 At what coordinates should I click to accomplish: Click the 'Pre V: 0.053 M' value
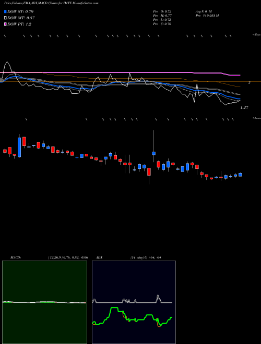(207, 16)
